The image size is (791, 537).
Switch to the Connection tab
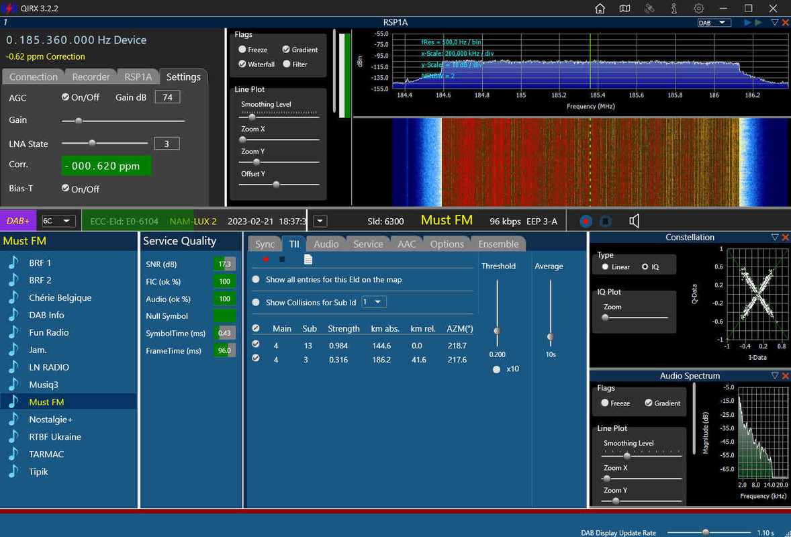tap(34, 77)
